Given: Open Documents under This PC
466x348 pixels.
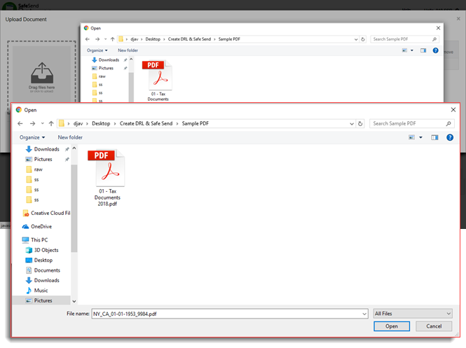Looking at the screenshot, I should [46, 270].
